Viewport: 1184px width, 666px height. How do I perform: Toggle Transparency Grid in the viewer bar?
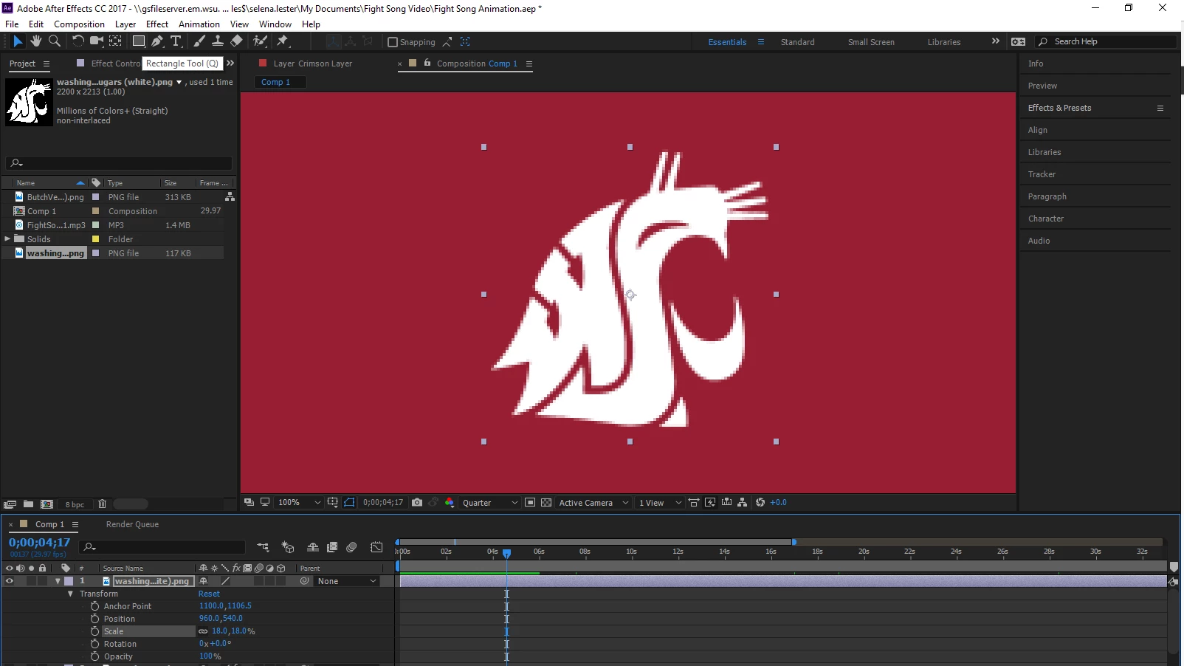[546, 503]
